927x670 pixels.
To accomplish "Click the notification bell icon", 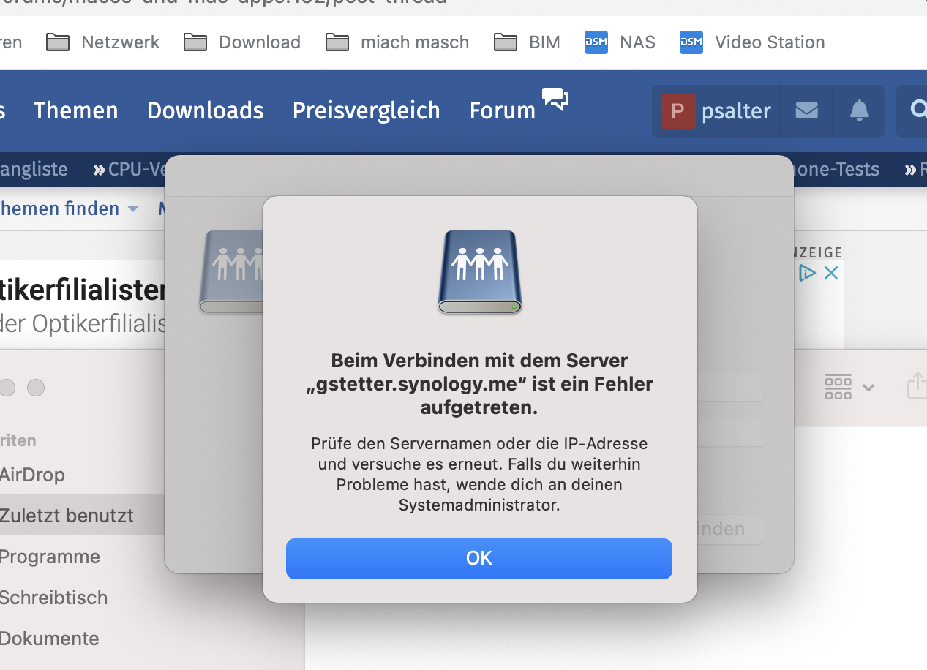I will click(x=858, y=110).
